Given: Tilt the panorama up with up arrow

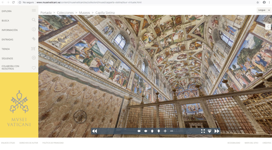Looking at the screenshot, I should click(x=152, y=131).
